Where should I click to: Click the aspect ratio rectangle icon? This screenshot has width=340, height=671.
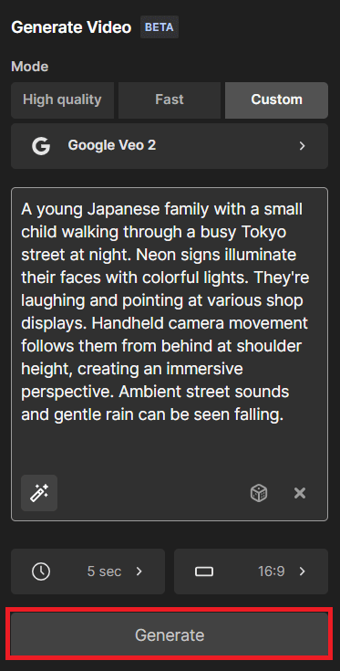coord(204,571)
